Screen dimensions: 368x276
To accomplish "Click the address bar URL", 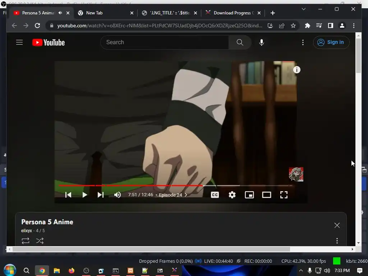I will pyautogui.click(x=160, y=26).
